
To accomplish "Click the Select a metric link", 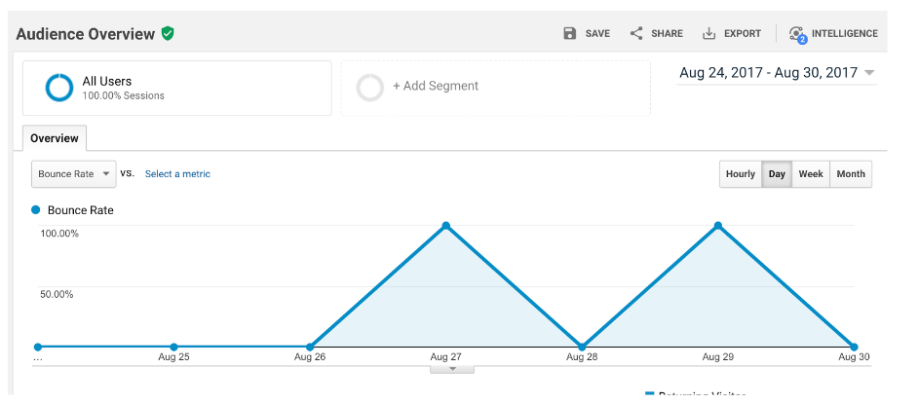I will [x=177, y=174].
